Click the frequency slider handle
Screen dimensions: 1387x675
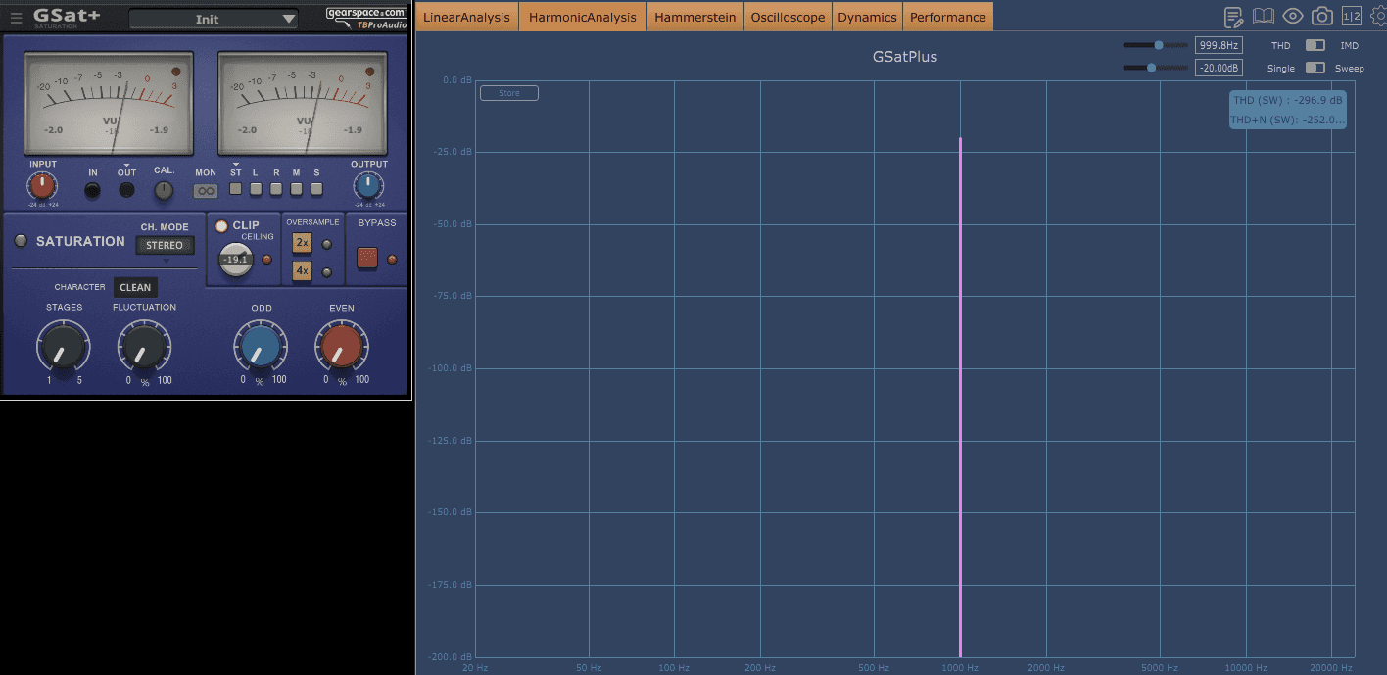(x=1159, y=45)
